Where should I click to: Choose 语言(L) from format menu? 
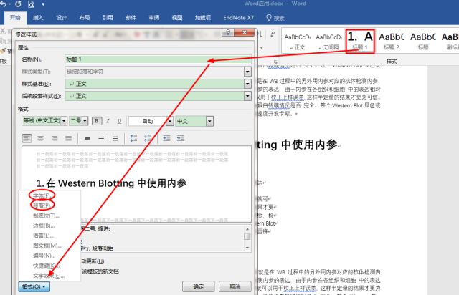point(43,236)
